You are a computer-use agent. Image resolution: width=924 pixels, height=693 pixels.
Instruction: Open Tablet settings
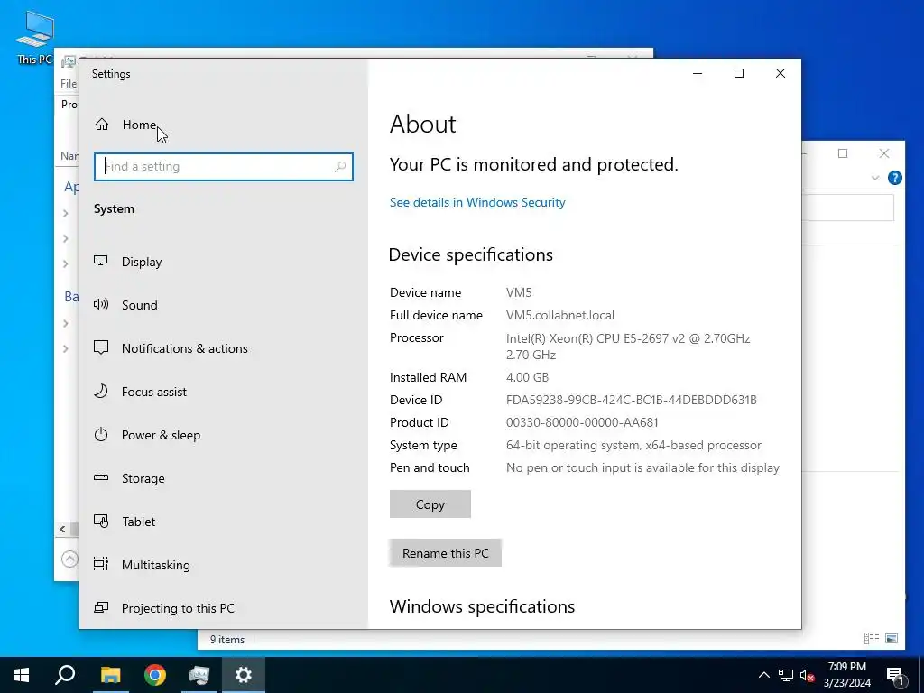(x=125, y=522)
